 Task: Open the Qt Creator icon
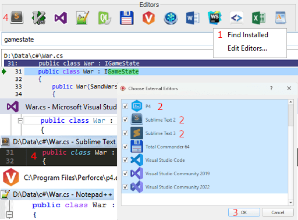pyautogui.click(x=105, y=18)
